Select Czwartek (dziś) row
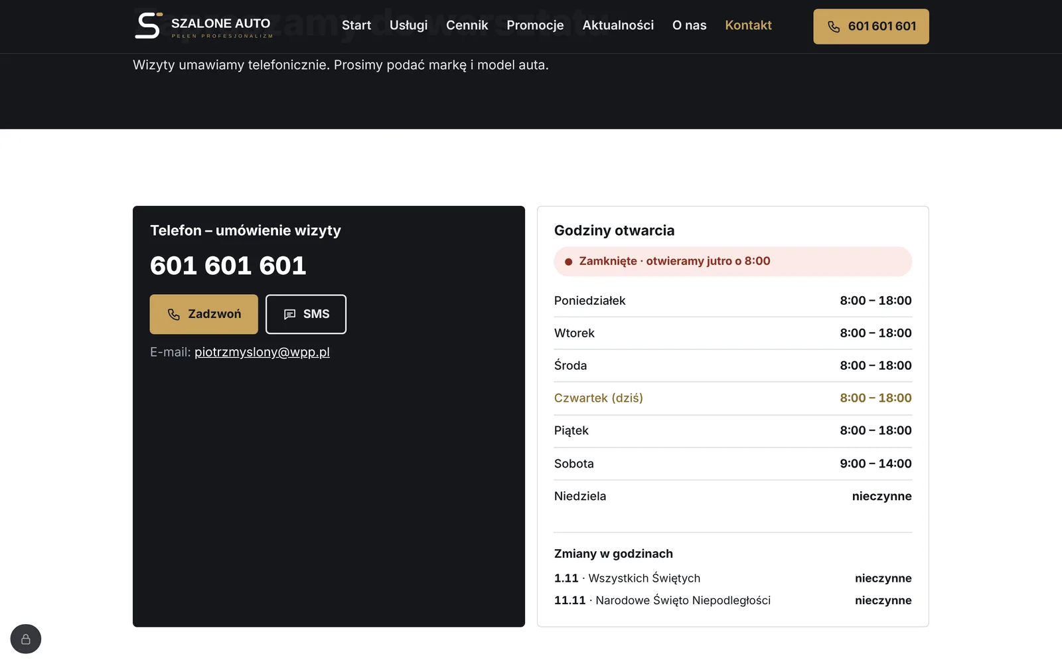 [733, 398]
